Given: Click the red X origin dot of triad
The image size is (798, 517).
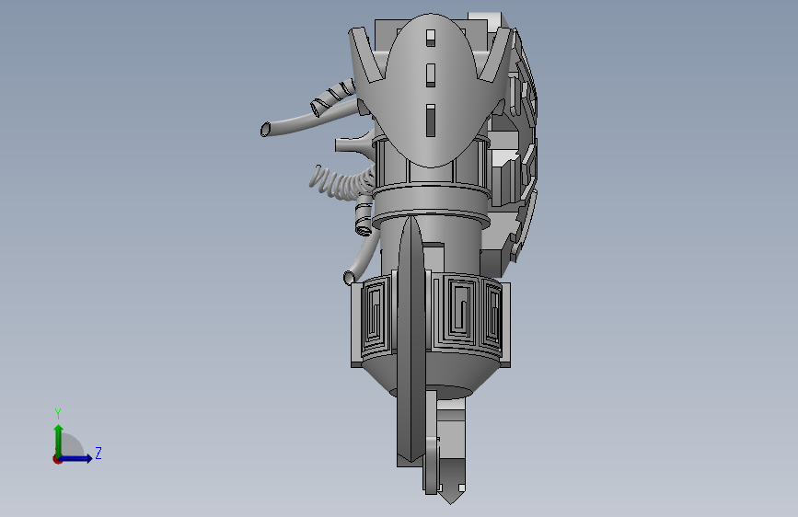Looking at the screenshot, I should click(57, 459).
